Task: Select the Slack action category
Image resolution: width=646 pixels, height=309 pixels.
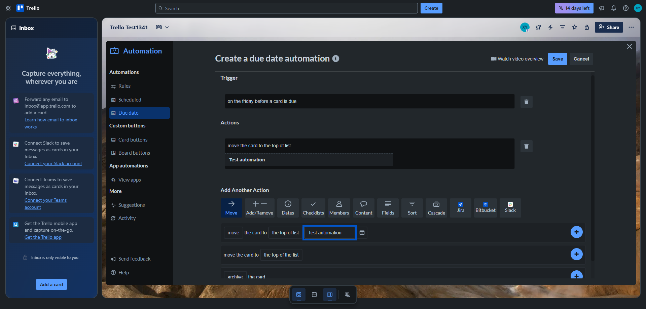Action: [510, 208]
